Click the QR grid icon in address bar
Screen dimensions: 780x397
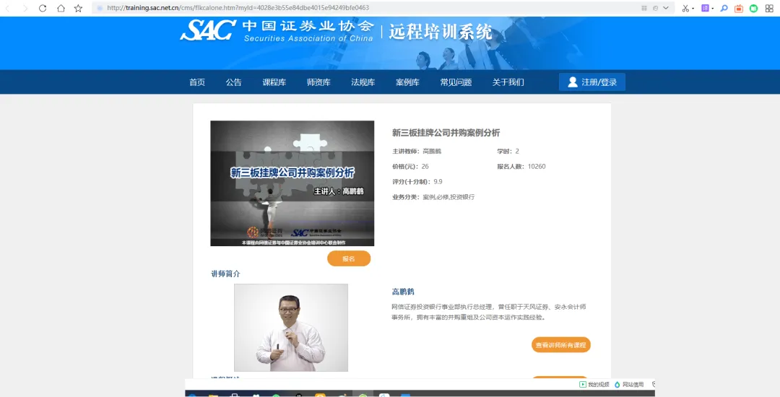click(644, 8)
